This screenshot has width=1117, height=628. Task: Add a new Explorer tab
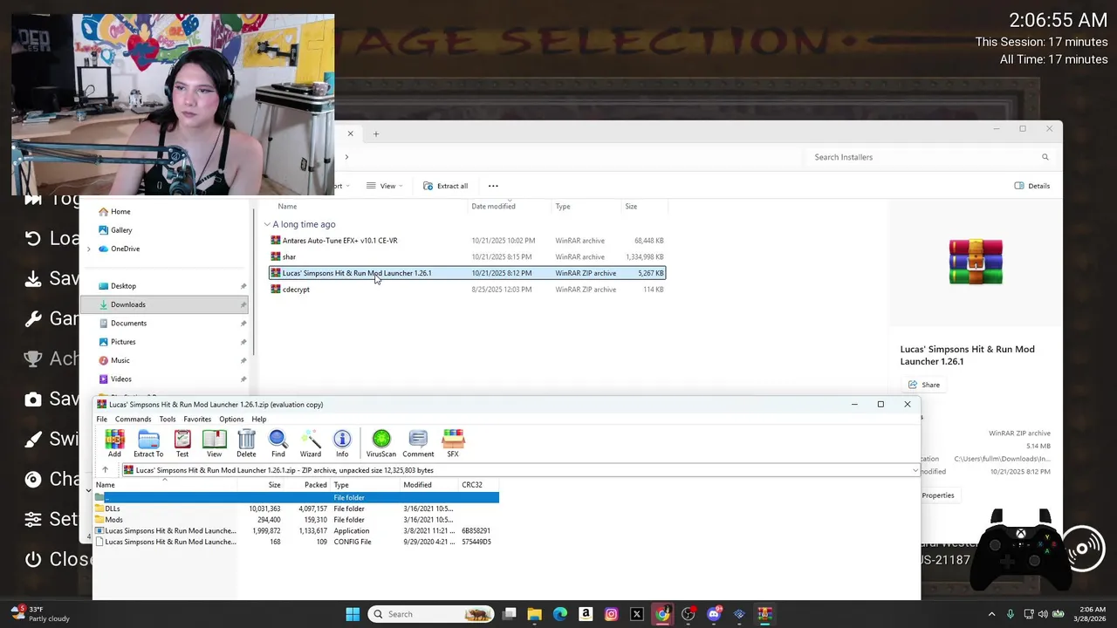(376, 133)
